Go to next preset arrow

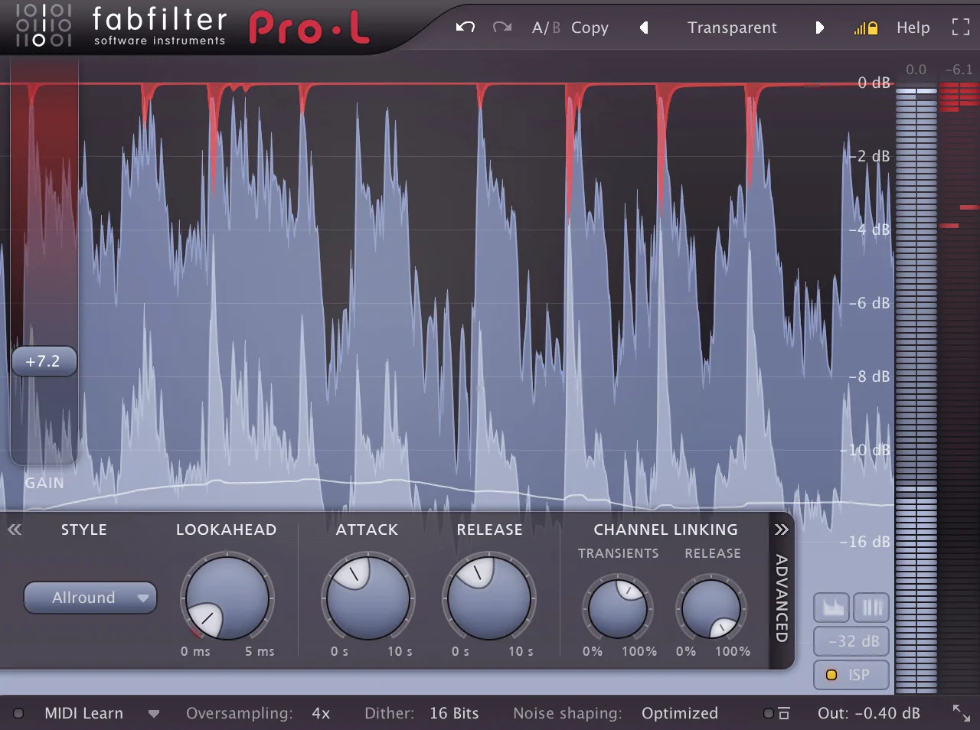point(819,28)
